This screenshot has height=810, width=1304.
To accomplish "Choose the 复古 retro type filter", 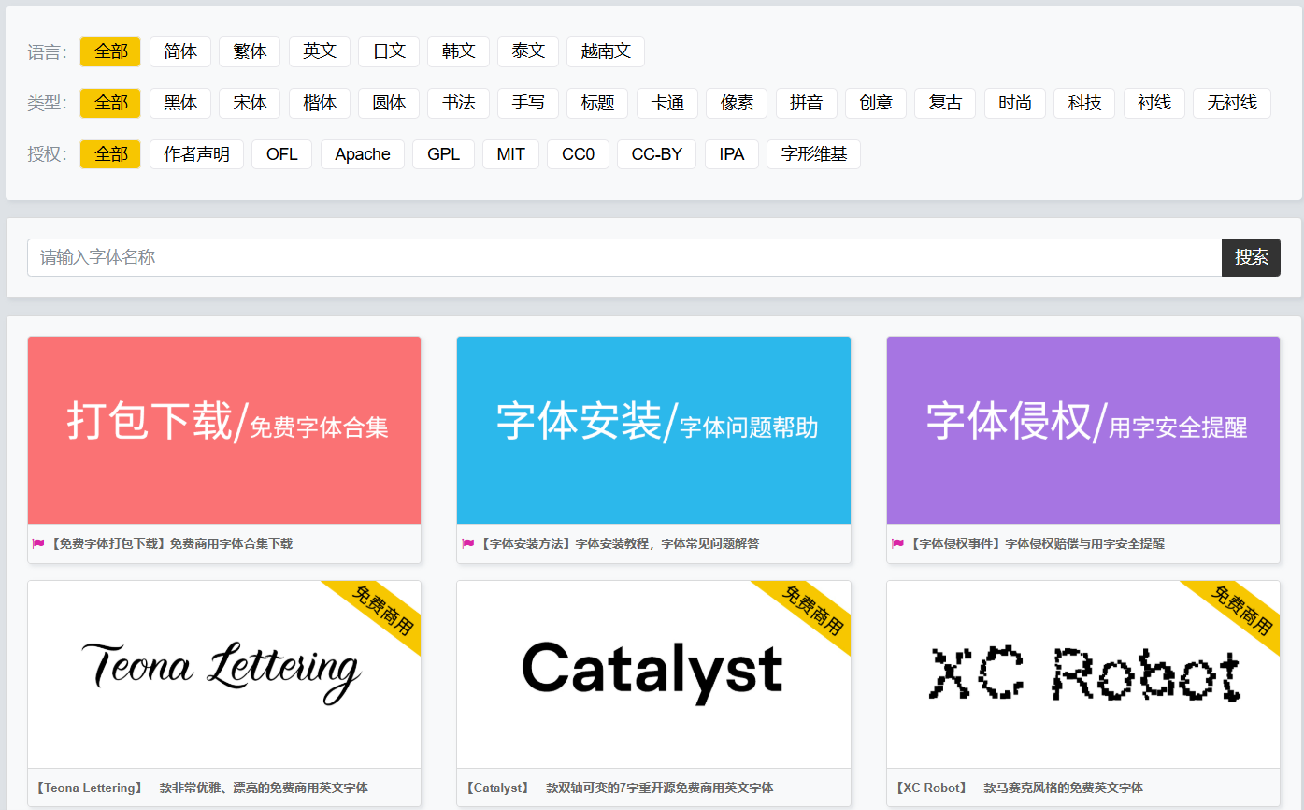I will (945, 103).
